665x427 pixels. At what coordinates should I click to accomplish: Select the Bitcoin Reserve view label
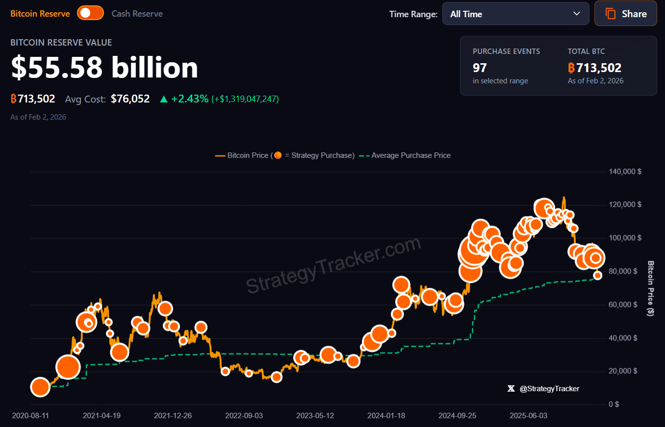click(x=40, y=13)
